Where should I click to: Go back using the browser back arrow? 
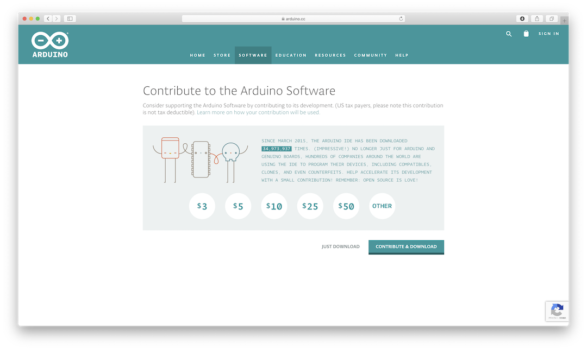pyautogui.click(x=48, y=18)
